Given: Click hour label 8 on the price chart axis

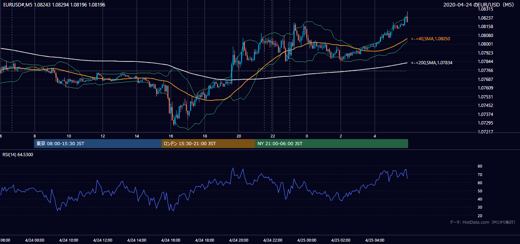Looking at the screenshot, I should point(35,136).
